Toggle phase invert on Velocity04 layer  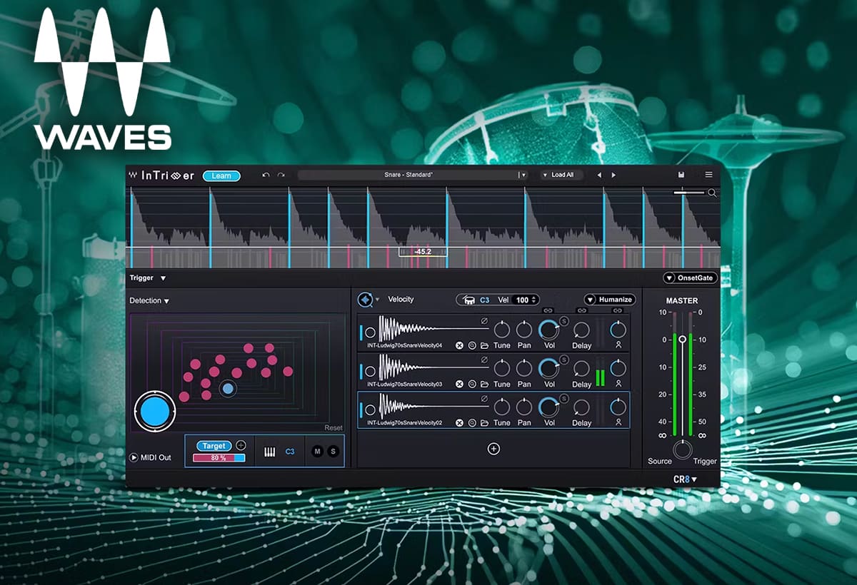(484, 322)
